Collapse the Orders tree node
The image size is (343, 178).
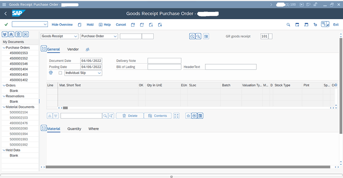[4, 86]
